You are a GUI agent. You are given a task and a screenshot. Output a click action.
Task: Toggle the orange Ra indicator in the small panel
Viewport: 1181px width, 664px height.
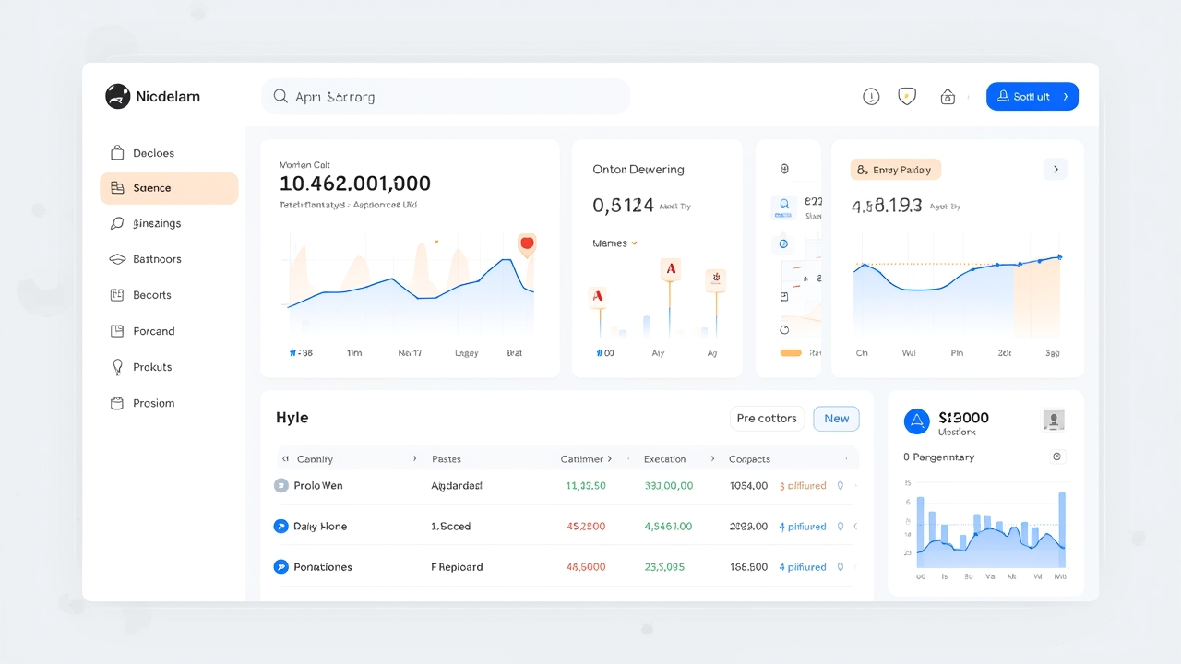click(x=791, y=352)
